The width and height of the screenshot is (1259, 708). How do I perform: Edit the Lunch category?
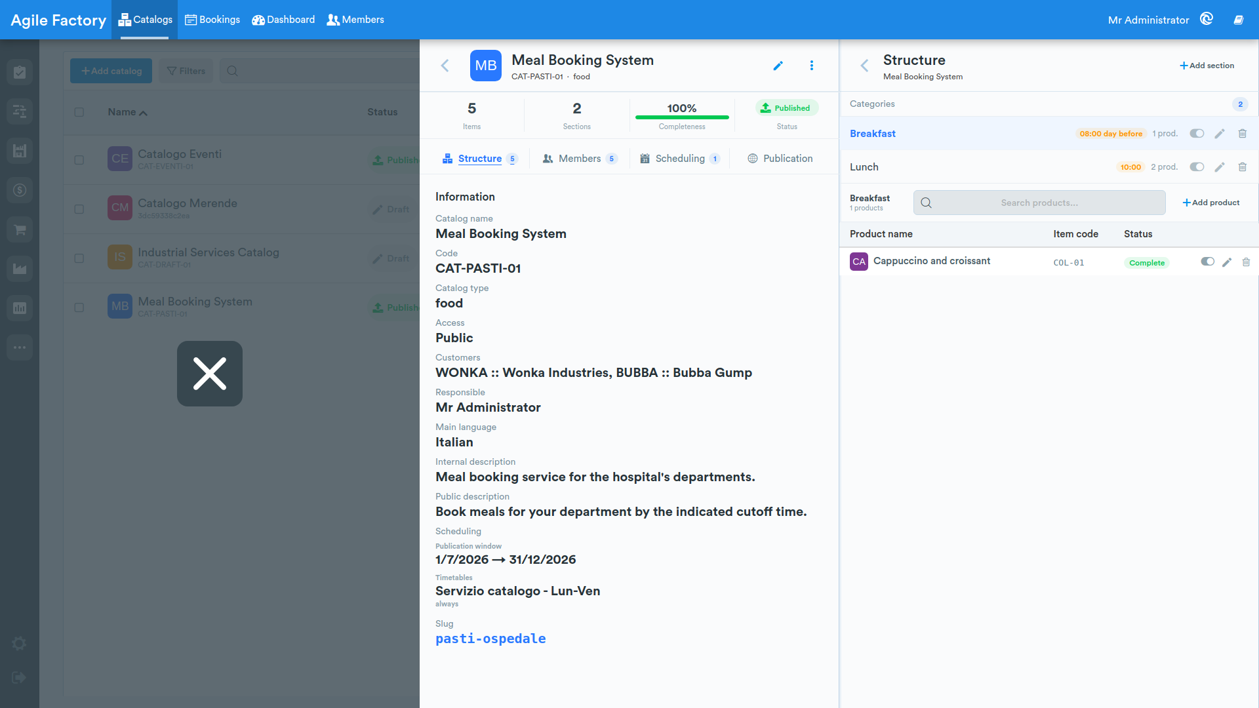tap(1220, 167)
